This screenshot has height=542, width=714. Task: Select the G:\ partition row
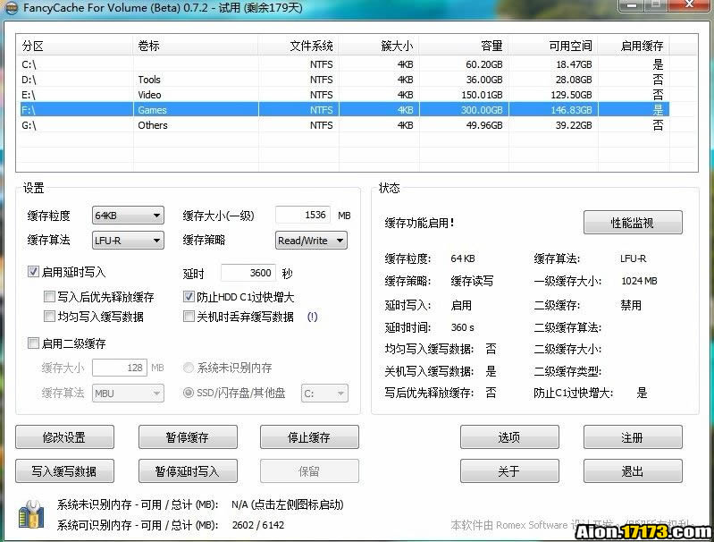click(343, 125)
